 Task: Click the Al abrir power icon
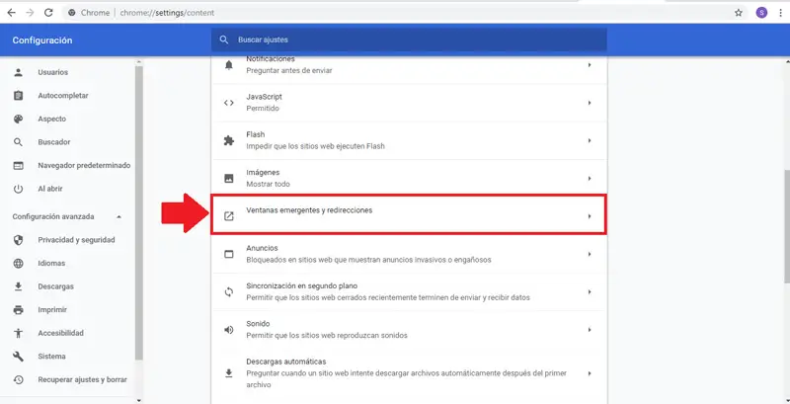point(18,189)
